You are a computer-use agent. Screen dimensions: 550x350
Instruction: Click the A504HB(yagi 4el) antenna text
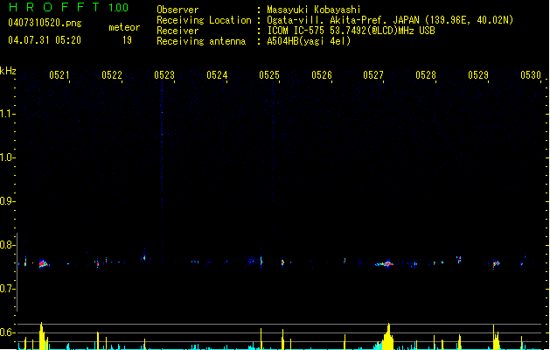pos(309,41)
